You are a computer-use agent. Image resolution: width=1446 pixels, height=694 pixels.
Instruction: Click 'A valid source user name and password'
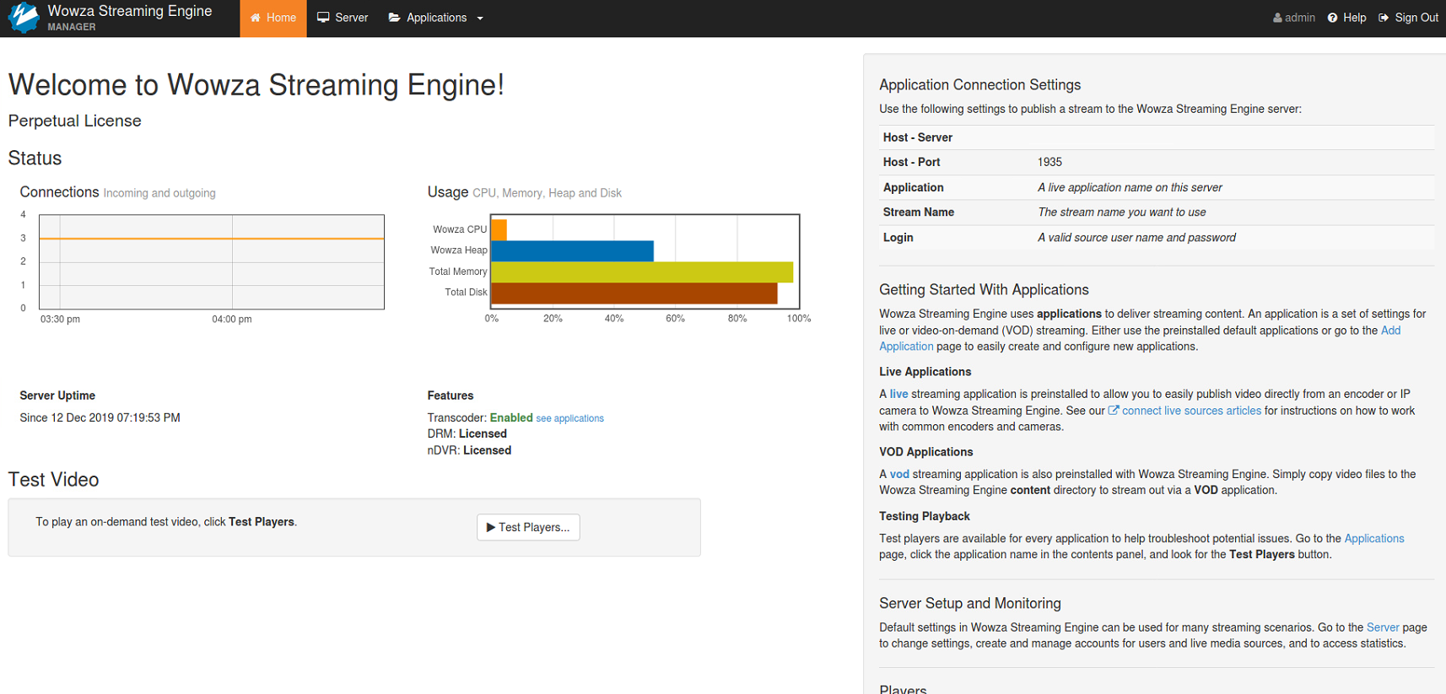(1136, 238)
